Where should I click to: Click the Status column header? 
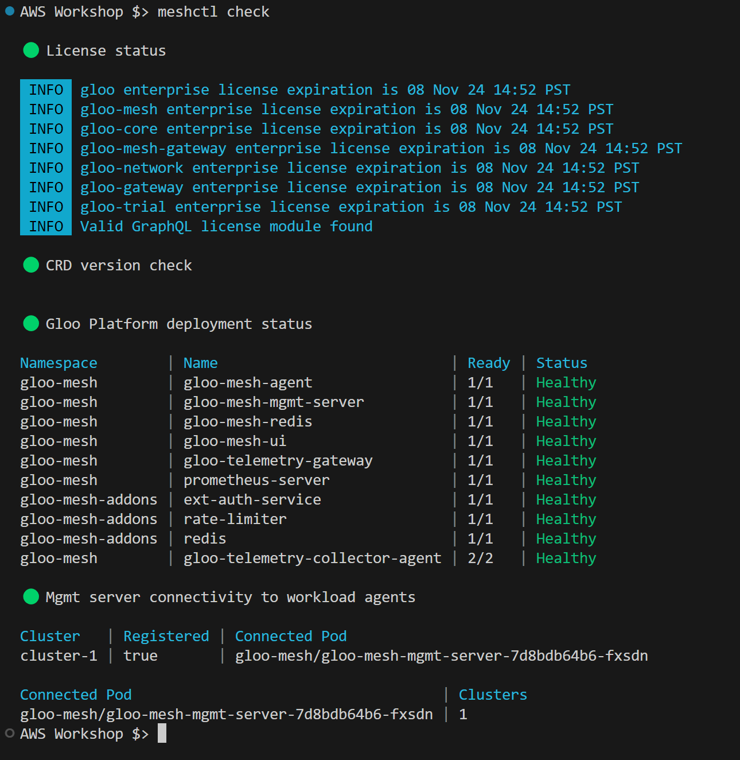point(562,363)
